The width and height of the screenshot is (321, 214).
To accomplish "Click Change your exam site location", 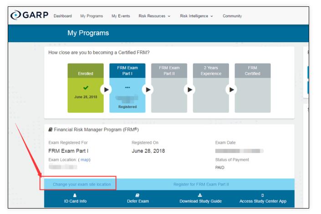I will pyautogui.click(x=82, y=184).
